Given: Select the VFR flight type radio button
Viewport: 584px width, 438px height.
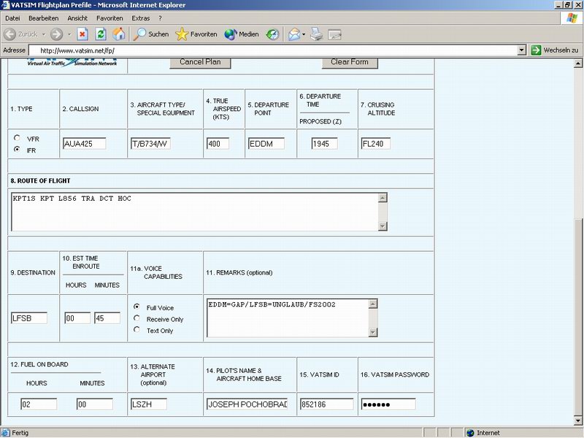Looking at the screenshot, I should pos(18,138).
